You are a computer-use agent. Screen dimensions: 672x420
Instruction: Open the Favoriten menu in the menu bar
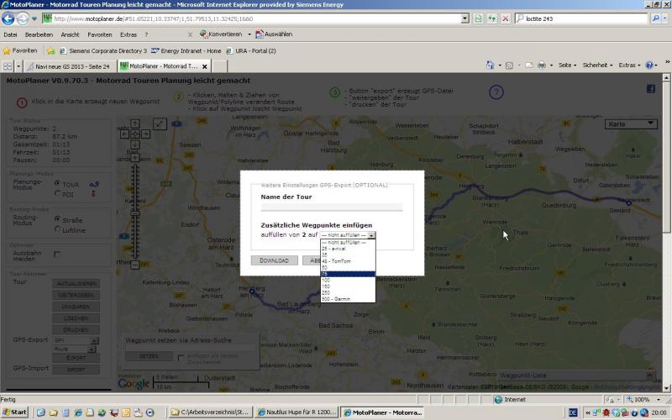pos(99,34)
